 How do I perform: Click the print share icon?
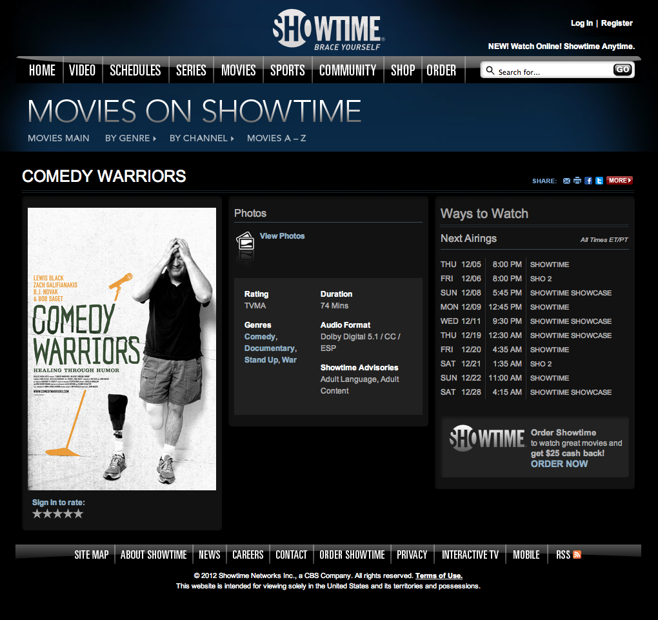(x=577, y=181)
